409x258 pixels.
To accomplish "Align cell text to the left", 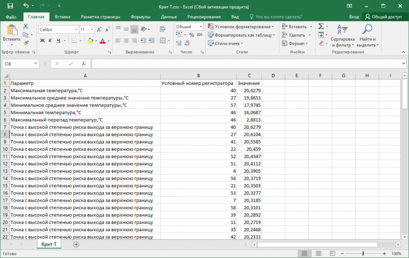I will coord(118,40).
